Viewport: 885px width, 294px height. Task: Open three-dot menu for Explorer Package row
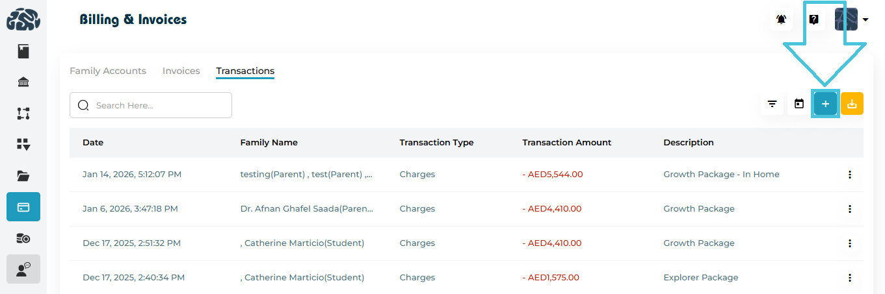(x=849, y=278)
